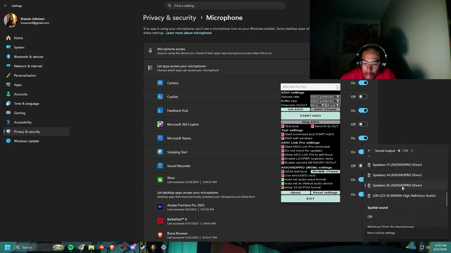Open Learn more about microphone link

(x=189, y=33)
